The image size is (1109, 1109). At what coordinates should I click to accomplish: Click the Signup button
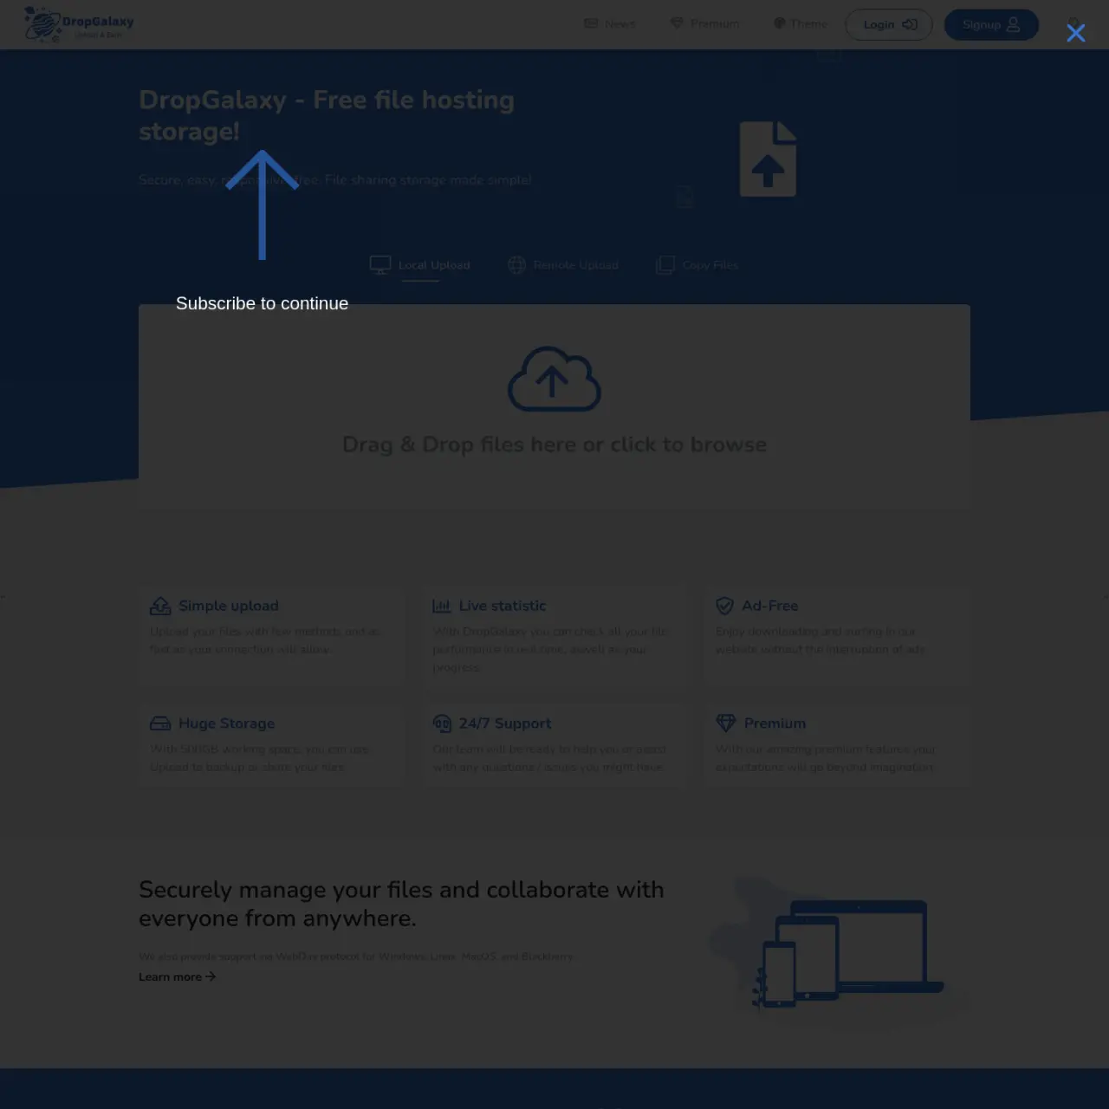click(x=991, y=24)
